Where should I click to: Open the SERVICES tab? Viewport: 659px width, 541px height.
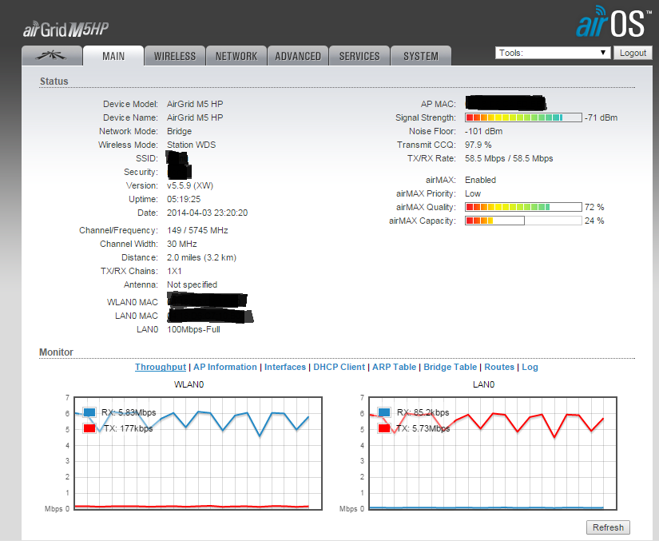pyautogui.click(x=359, y=55)
